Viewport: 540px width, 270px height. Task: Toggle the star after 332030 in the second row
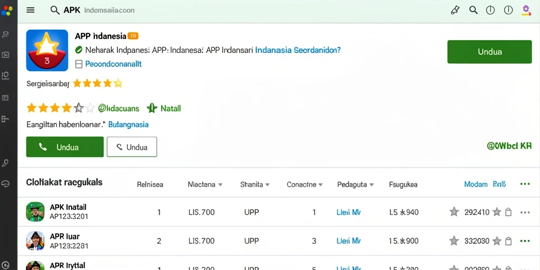[497, 240]
